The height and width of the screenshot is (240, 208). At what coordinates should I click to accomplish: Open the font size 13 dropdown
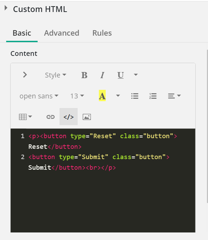click(x=77, y=96)
